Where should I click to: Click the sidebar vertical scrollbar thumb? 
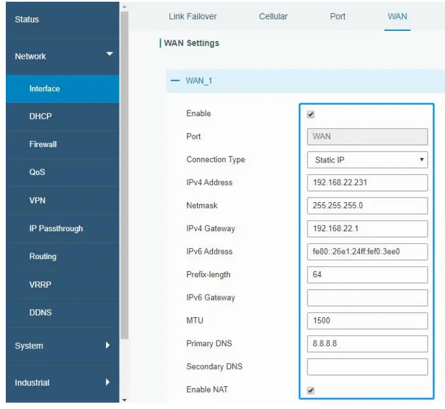coord(124,175)
